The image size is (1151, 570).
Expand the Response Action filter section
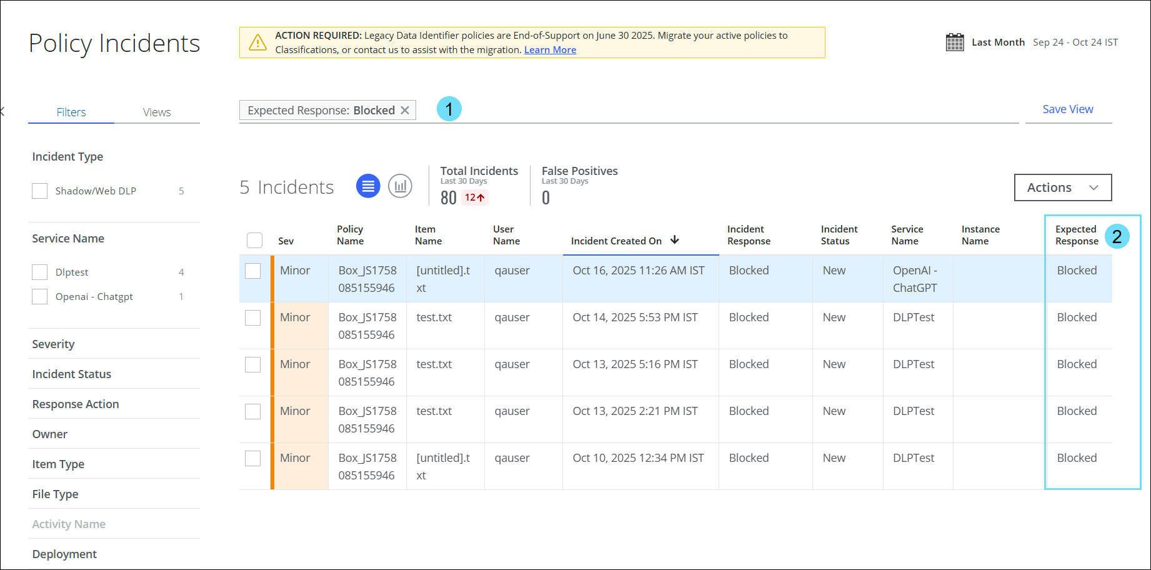click(76, 404)
